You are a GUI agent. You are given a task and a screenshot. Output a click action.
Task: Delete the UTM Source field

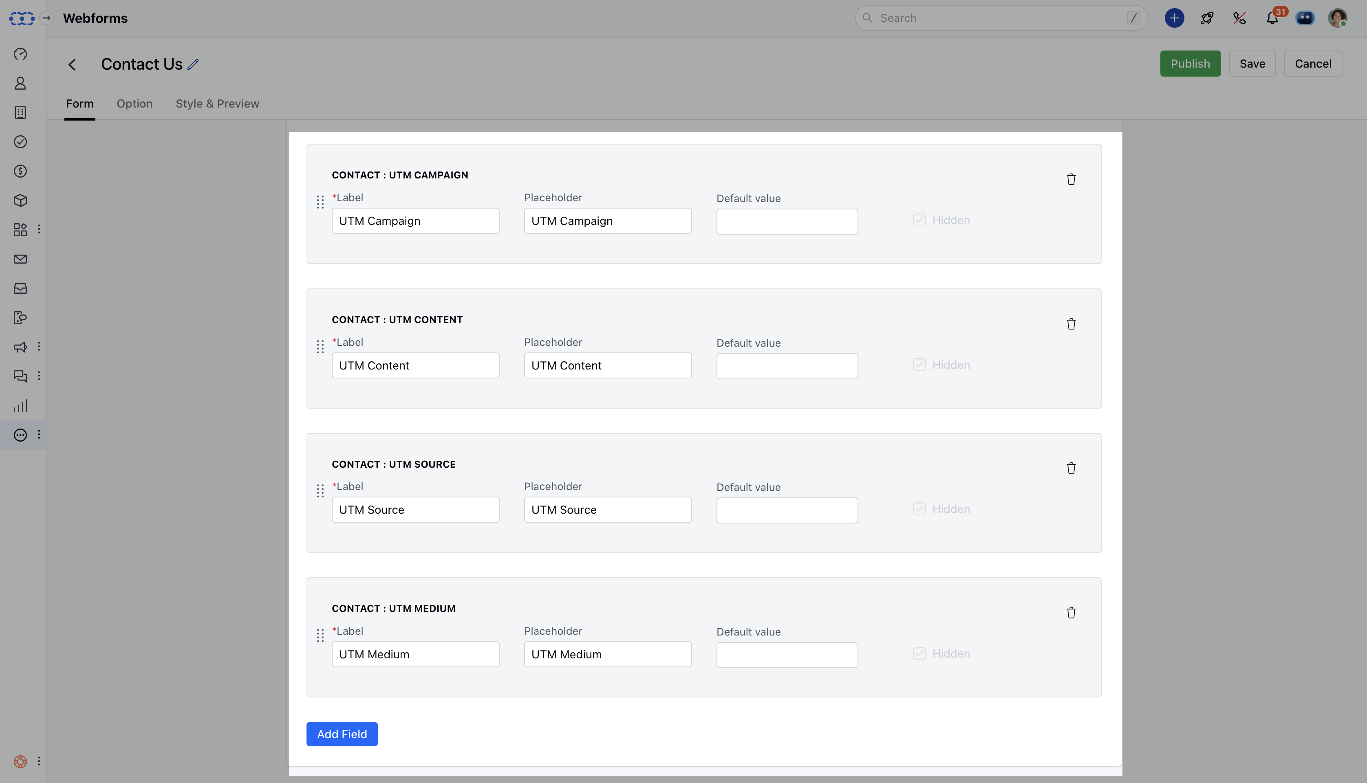(1071, 468)
